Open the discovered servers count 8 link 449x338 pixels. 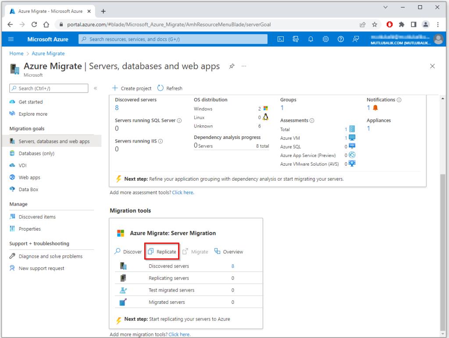(x=117, y=108)
